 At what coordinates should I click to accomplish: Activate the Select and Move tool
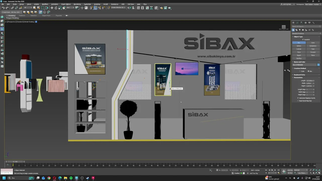pyautogui.click(x=52, y=8)
